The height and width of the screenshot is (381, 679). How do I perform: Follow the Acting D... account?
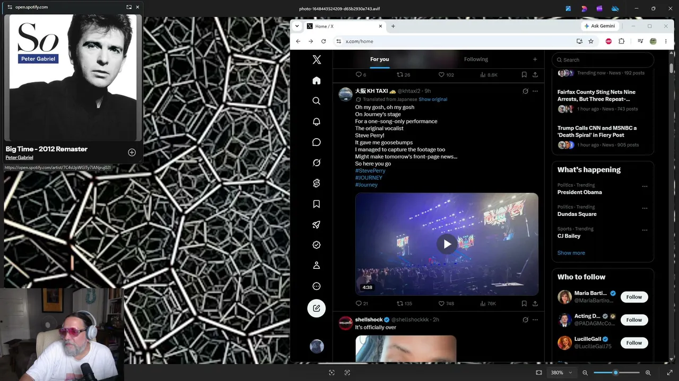tap(634, 320)
